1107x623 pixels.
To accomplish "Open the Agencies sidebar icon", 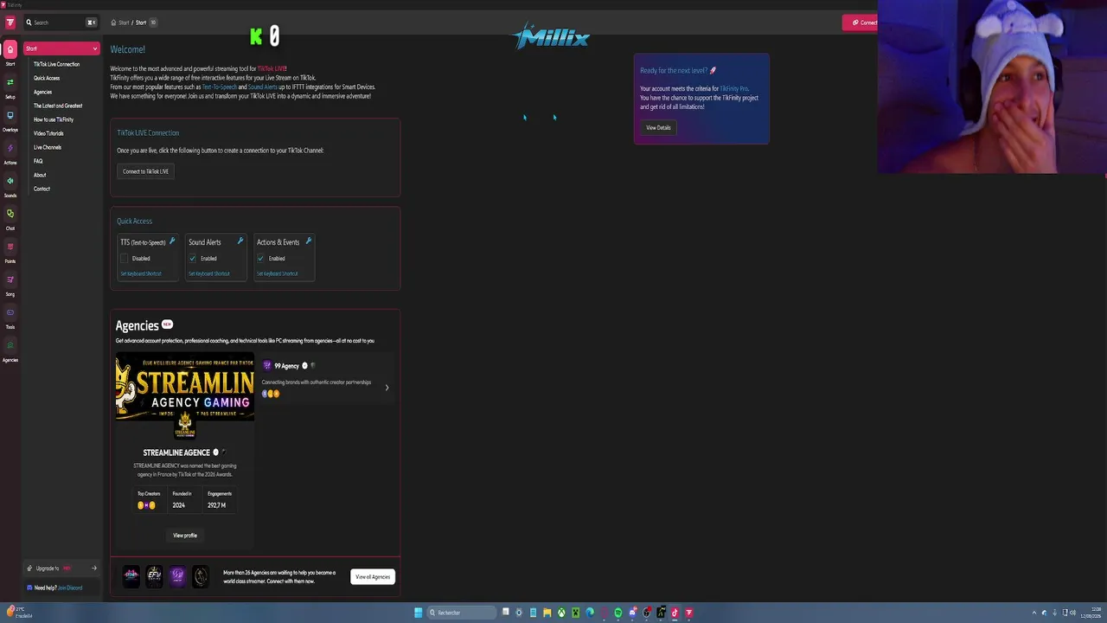I will tap(10, 345).
